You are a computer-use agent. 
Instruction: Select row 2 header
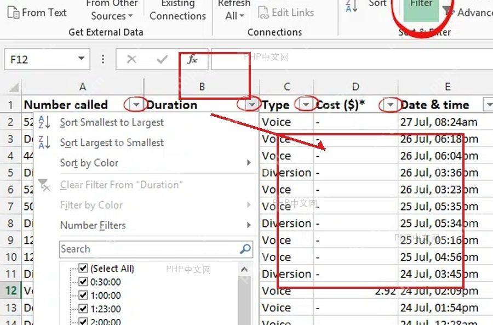click(10, 122)
